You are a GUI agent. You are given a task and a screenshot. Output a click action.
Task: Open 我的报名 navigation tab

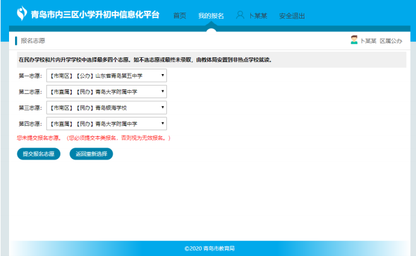tap(211, 16)
